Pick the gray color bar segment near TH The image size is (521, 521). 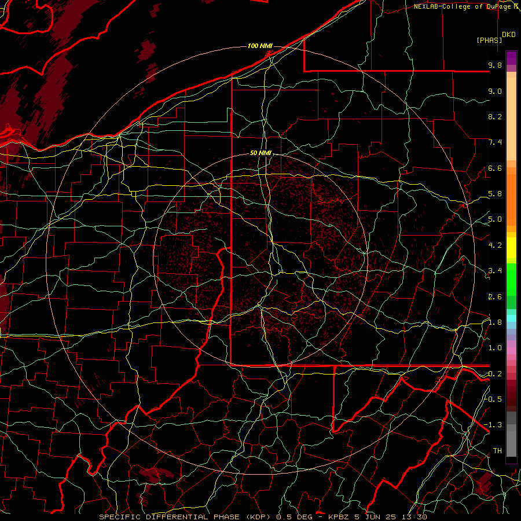coord(511,443)
